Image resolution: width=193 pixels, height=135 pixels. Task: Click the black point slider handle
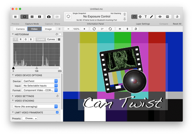coord(13,68)
